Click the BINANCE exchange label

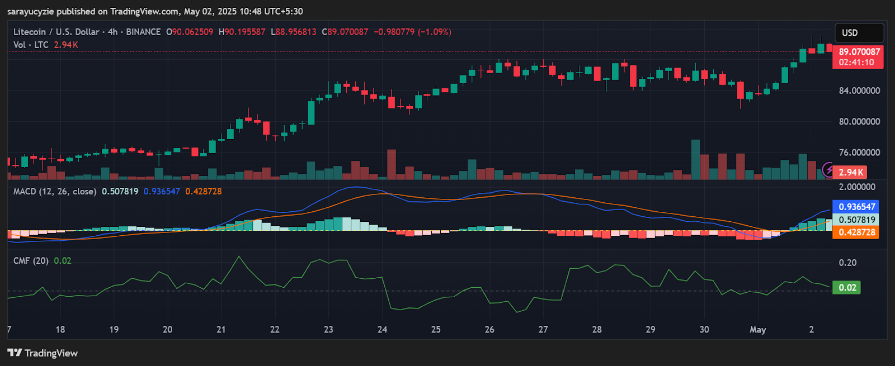click(x=143, y=32)
